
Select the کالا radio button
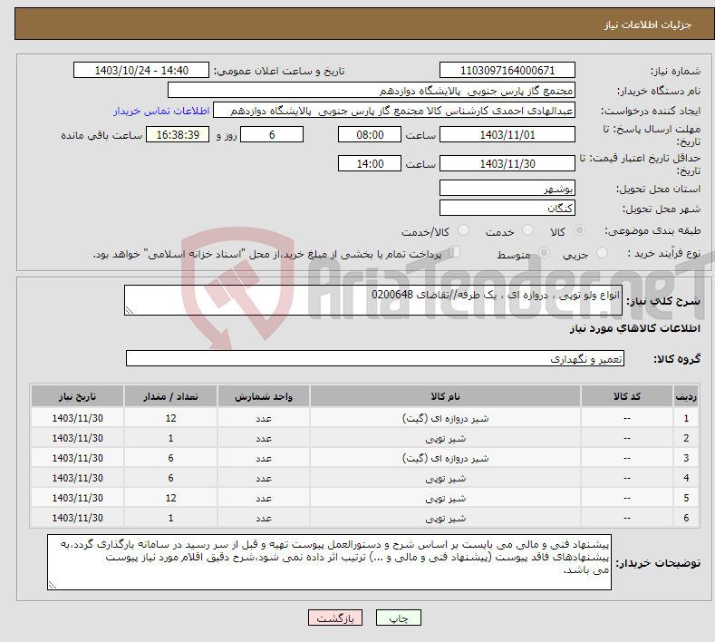tap(579, 230)
